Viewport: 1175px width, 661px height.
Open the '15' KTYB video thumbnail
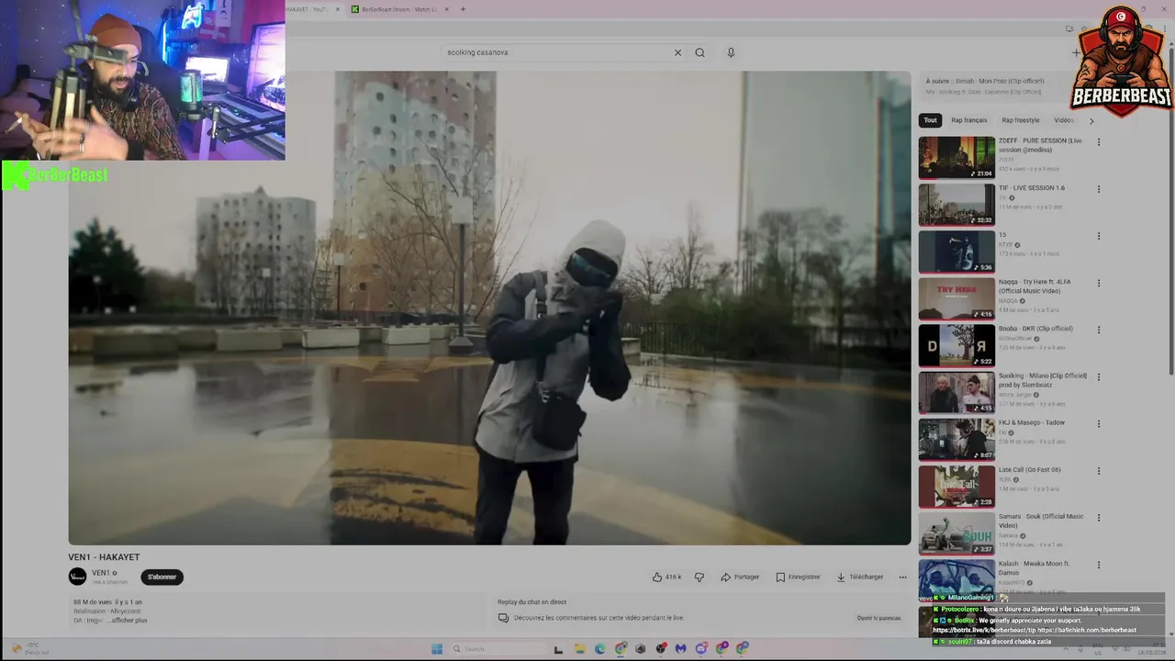(957, 252)
